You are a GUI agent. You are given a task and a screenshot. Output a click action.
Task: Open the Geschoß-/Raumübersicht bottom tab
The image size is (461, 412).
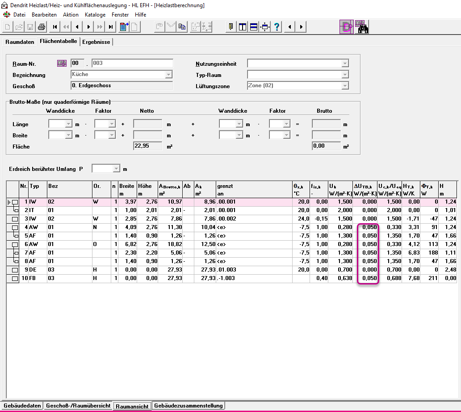78,406
